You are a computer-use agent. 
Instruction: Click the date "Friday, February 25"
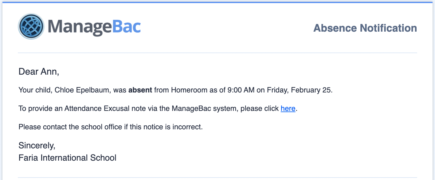(x=299, y=90)
